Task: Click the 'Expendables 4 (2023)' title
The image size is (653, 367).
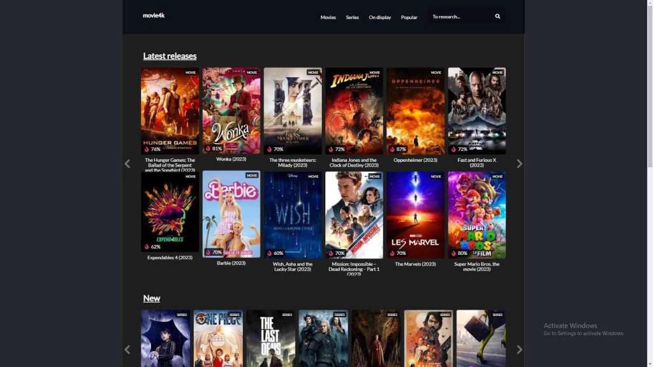Action: tap(170, 257)
